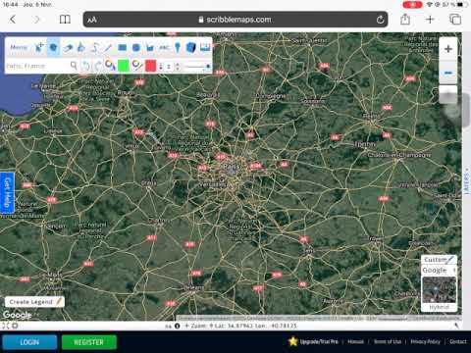Select the highlighted polygon shape tool

click(53, 48)
